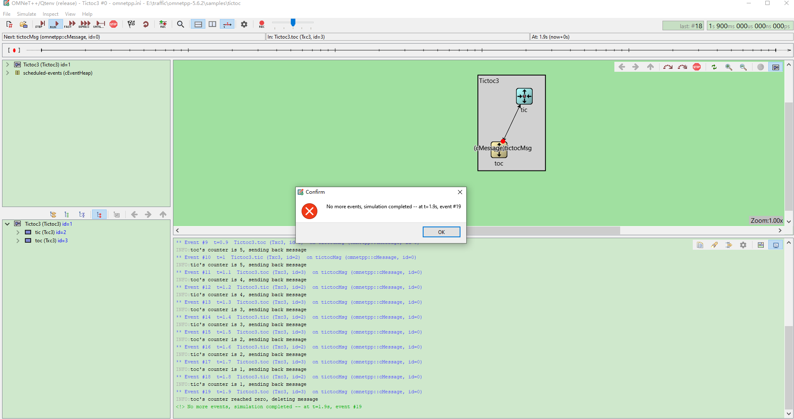Click the canvas horizontal scrollbar thumb
Image resolution: width=794 pixels, height=419 pixels.
543,231
